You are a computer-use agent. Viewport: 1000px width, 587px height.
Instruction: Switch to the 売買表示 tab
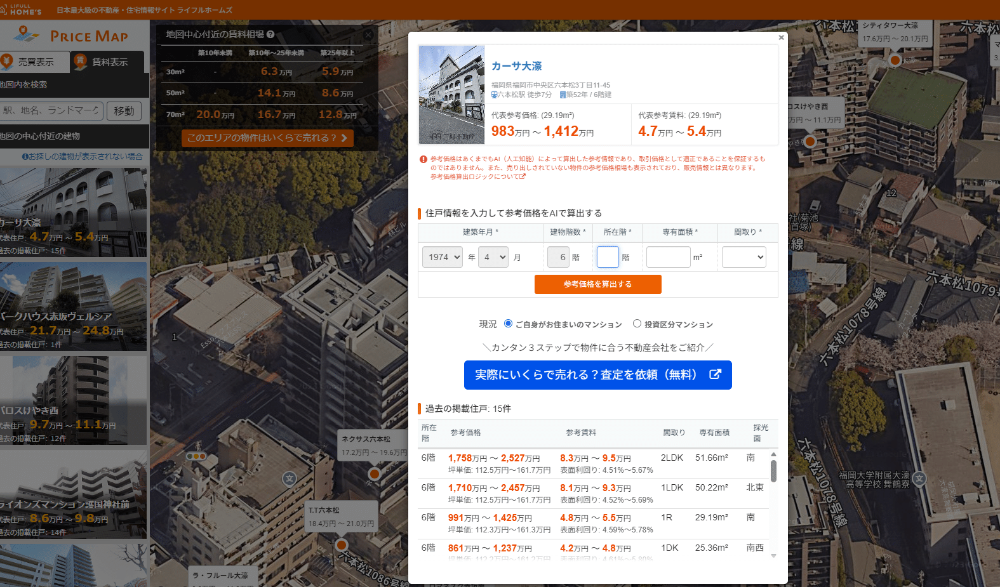35,62
